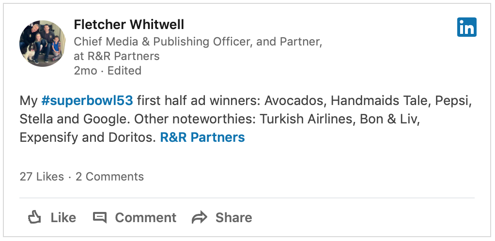This screenshot has width=495, height=241.
Task: Click the post text 'Expensify and Doritos'
Action: pos(88,138)
